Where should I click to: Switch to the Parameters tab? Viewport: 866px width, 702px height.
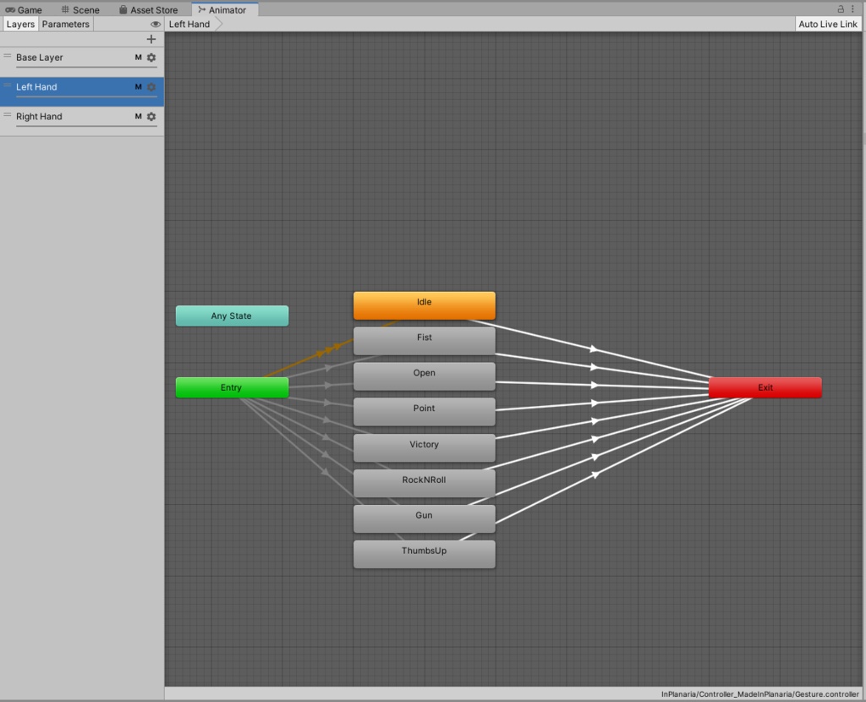click(65, 24)
